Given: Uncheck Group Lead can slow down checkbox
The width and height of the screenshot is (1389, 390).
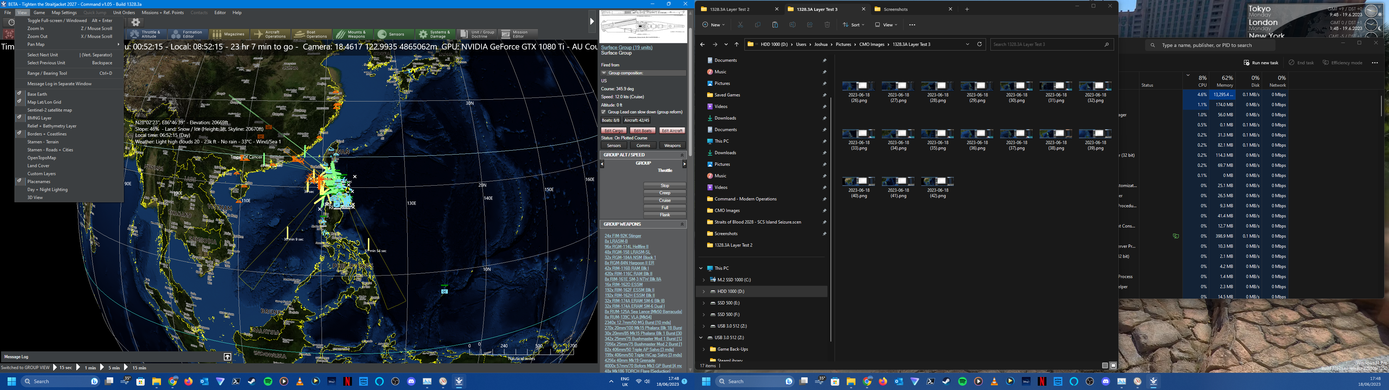Looking at the screenshot, I should [x=604, y=112].
